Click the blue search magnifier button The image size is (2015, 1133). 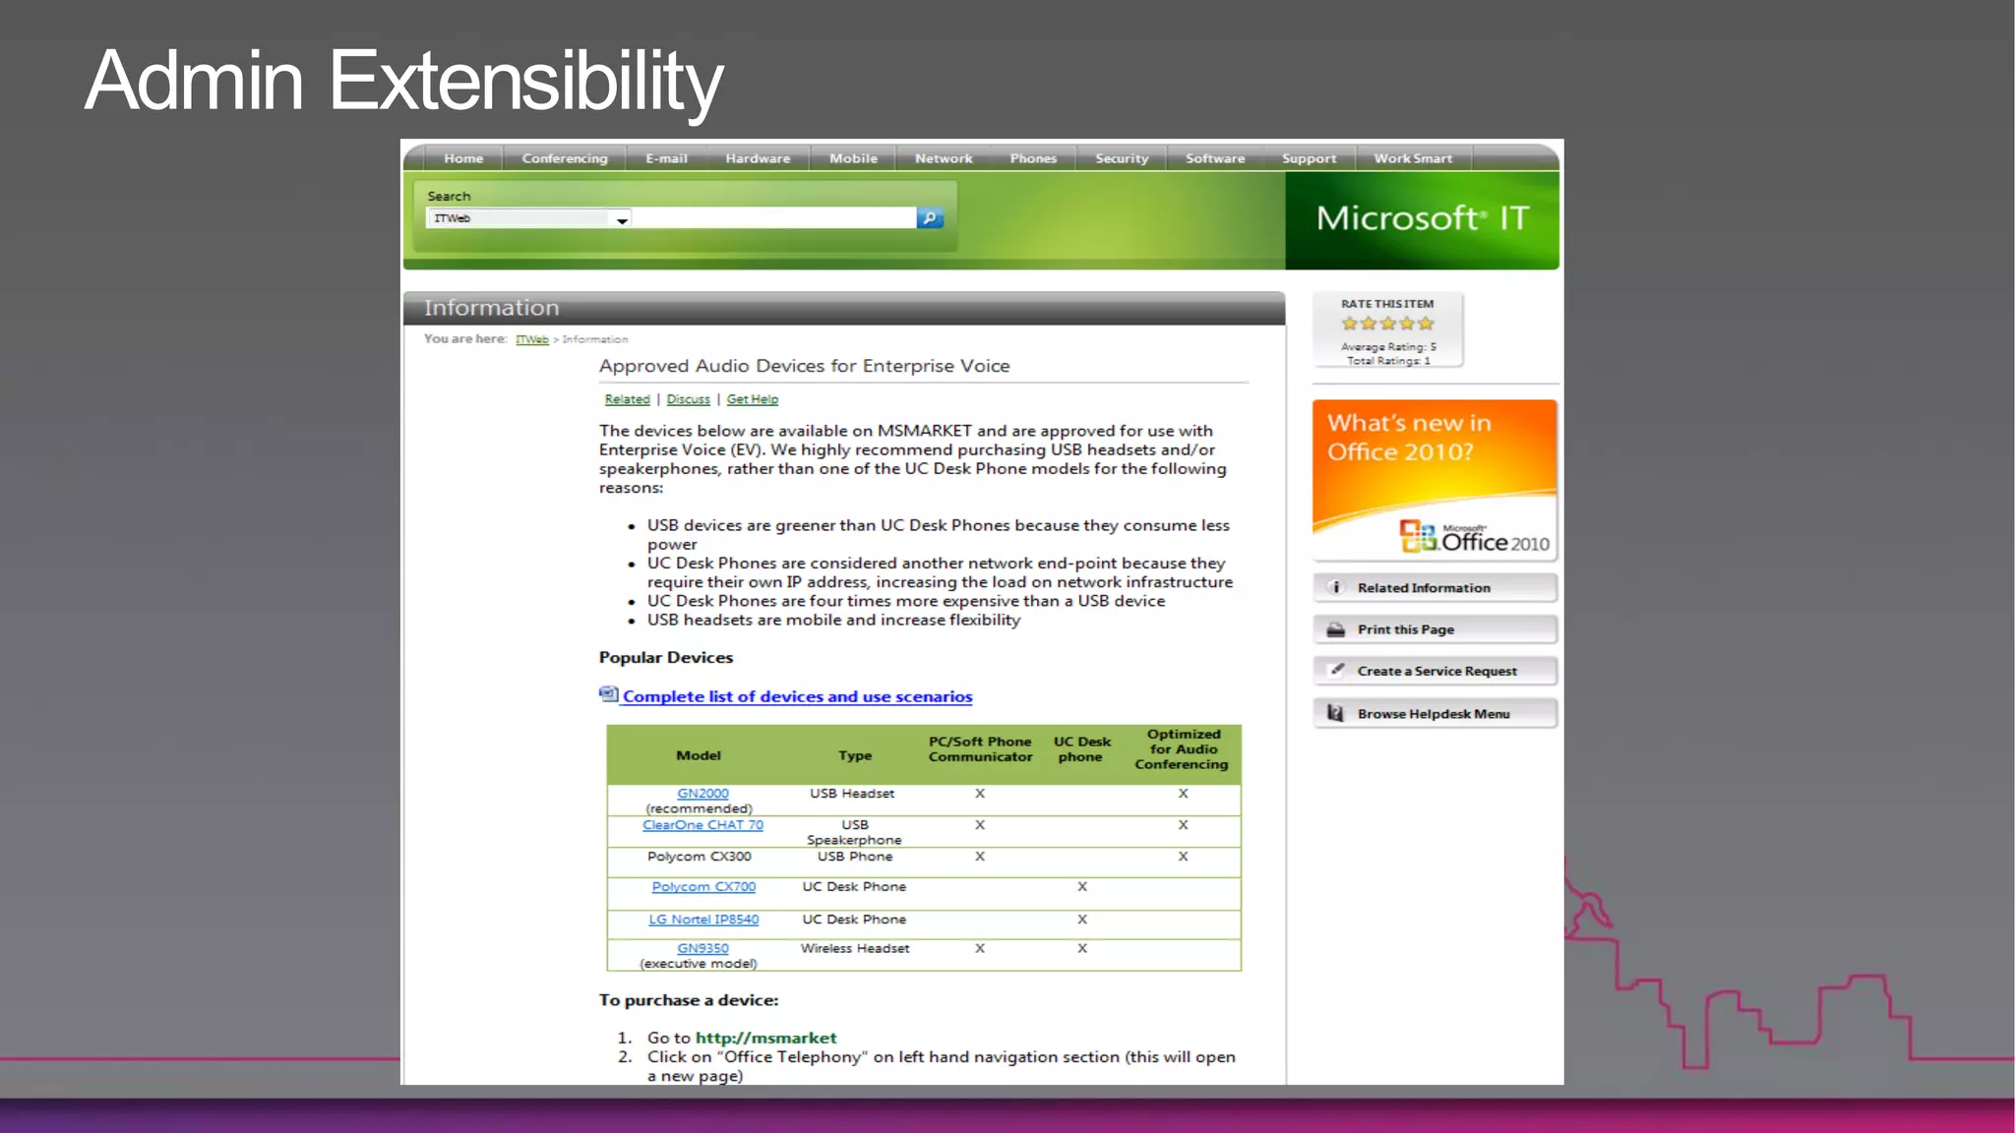click(930, 218)
